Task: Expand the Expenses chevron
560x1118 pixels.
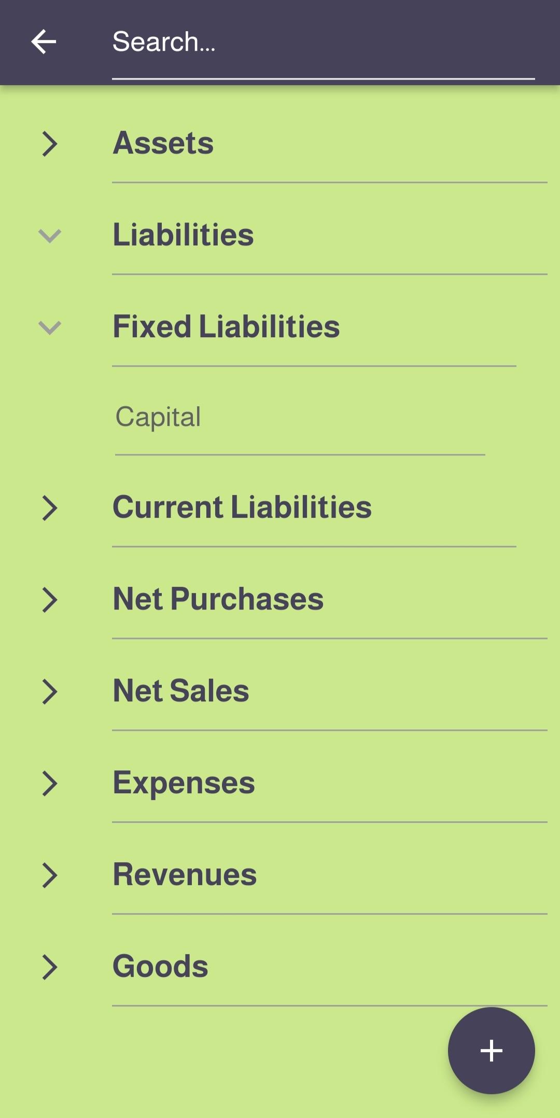Action: 49,783
